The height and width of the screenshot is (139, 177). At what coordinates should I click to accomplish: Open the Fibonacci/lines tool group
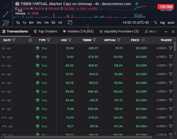[6, 23]
